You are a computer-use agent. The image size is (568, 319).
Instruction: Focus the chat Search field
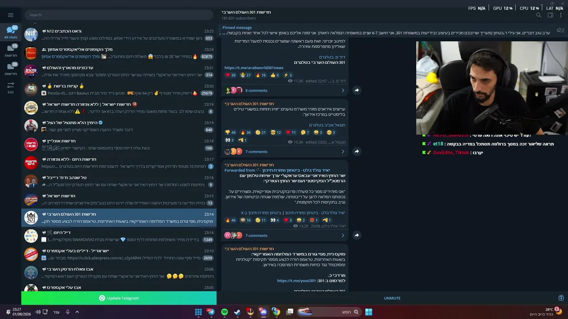coord(119,15)
